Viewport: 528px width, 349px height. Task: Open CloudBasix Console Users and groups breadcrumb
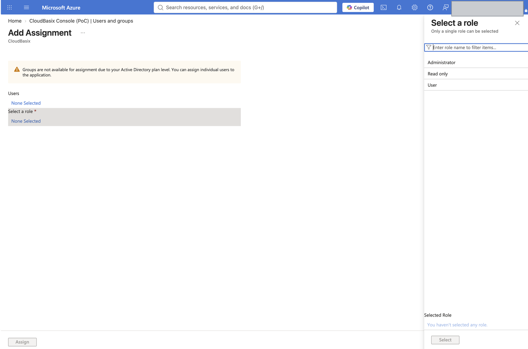(81, 21)
